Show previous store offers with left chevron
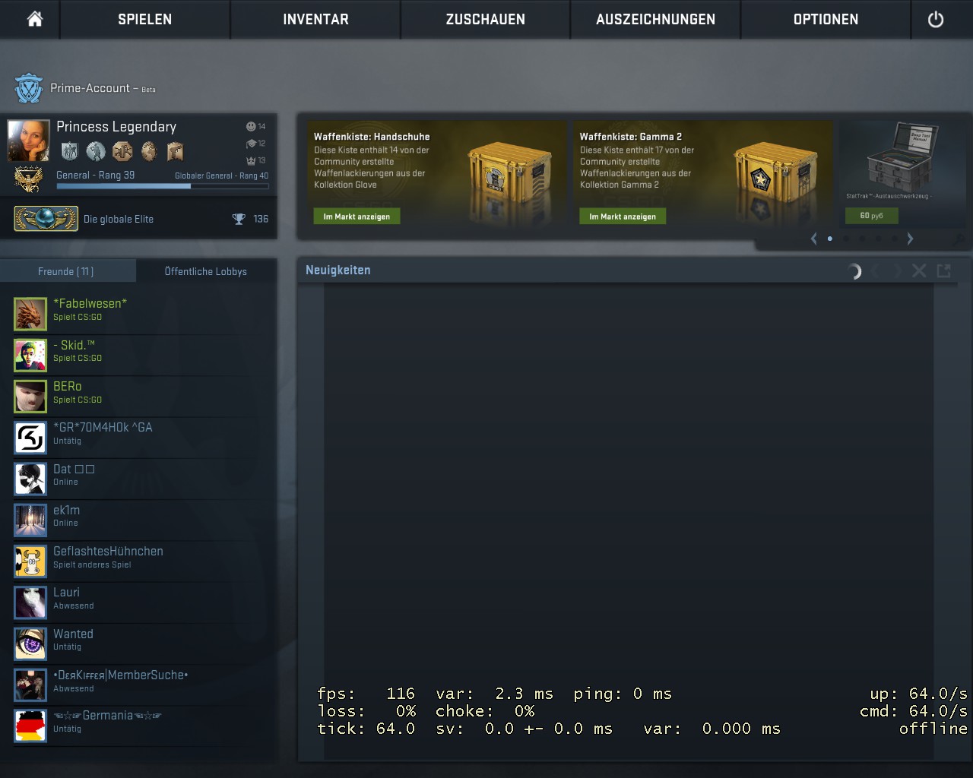 tap(813, 239)
